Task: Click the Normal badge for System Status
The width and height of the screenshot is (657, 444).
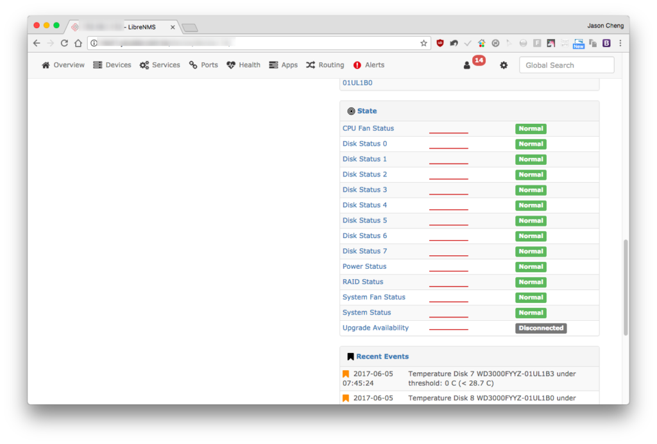Action: pos(531,313)
